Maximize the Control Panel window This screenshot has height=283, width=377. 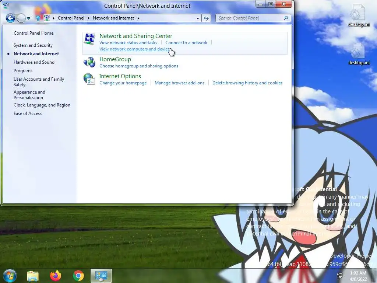coord(271,4)
